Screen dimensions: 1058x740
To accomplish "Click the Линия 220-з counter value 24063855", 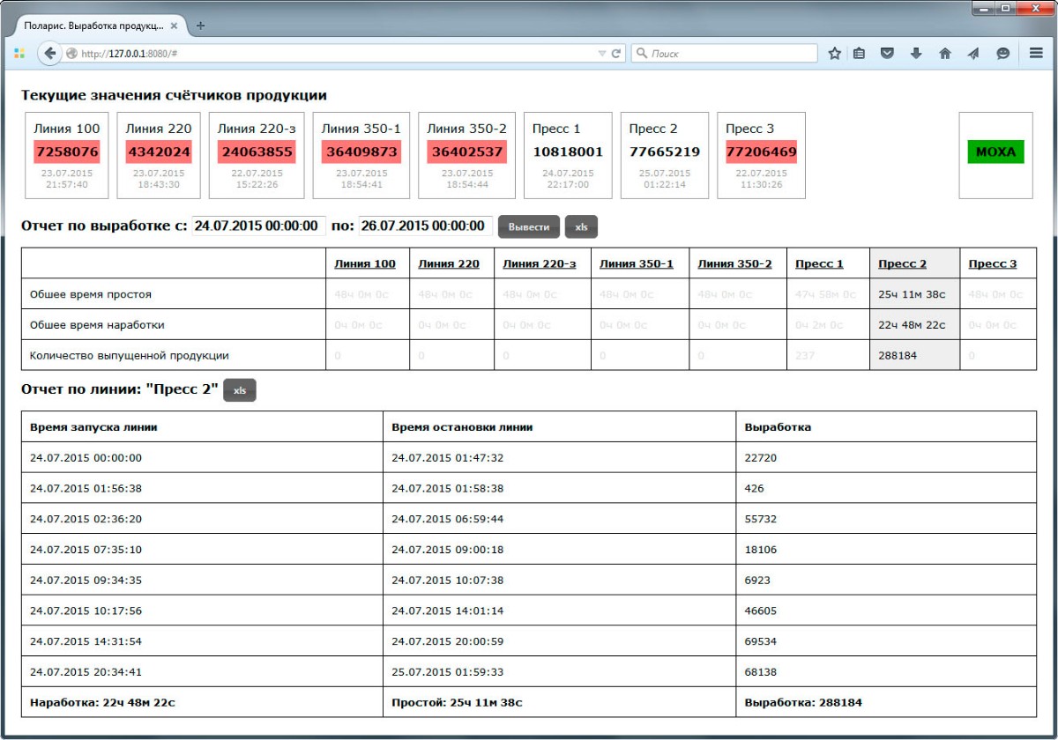I will 256,152.
